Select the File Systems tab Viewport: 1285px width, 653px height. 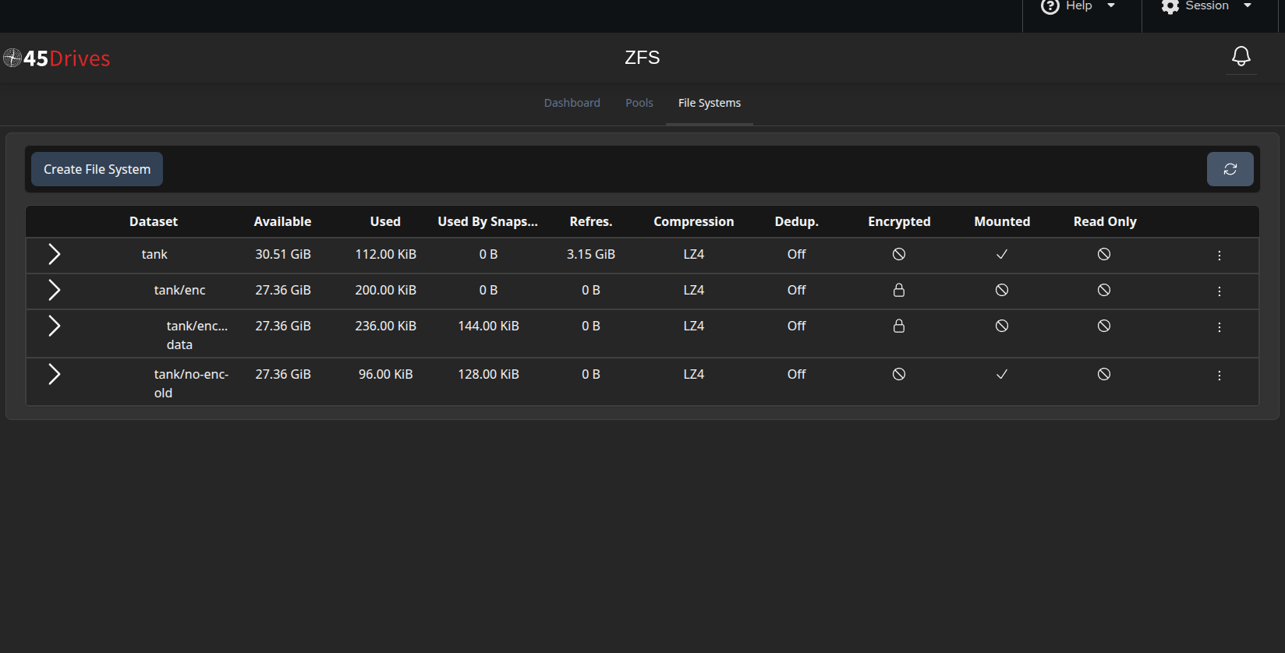click(709, 103)
